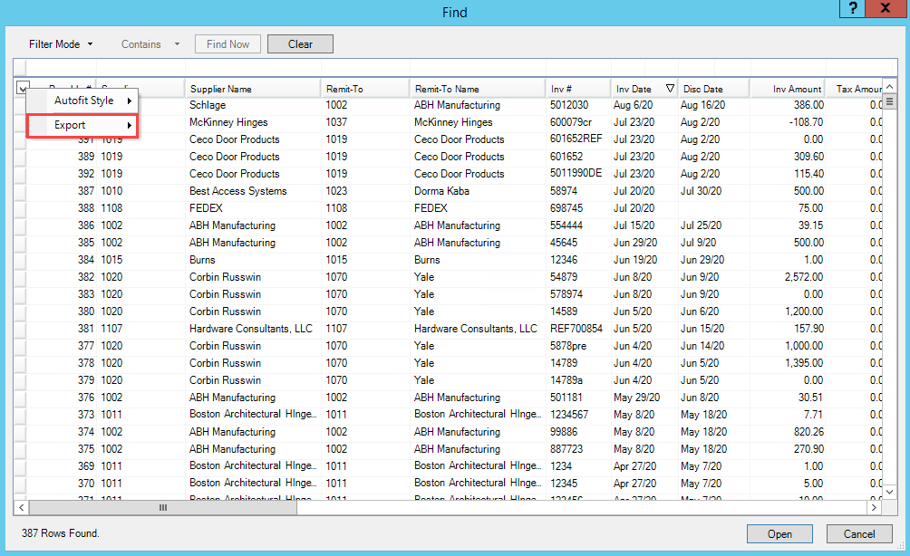Select invoice 45645 cell

point(578,243)
